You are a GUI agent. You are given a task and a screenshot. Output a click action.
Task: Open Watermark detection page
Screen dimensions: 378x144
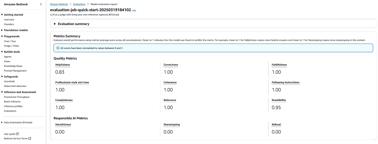[15, 86]
